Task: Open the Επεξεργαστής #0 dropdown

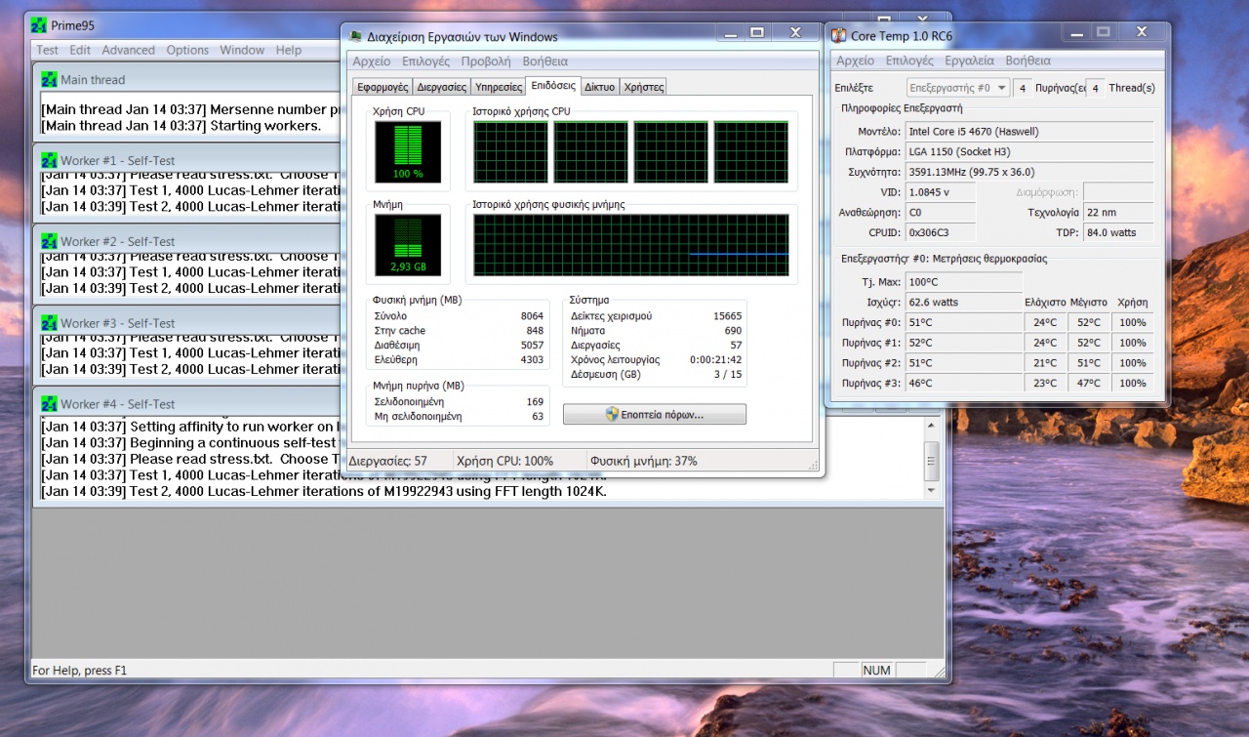Action: coord(957,88)
